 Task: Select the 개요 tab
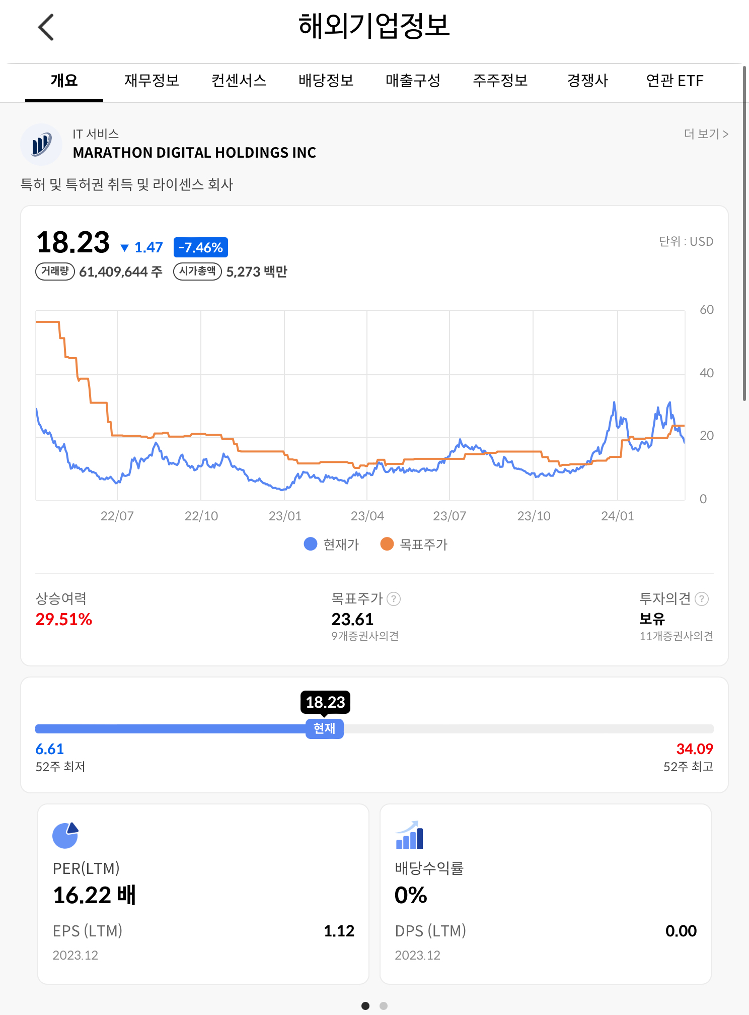coord(64,80)
